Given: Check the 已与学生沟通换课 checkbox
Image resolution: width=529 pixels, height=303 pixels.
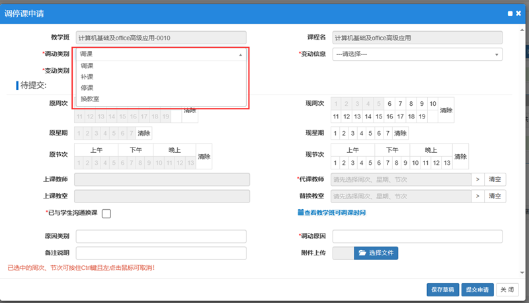Looking at the screenshot, I should click(106, 213).
